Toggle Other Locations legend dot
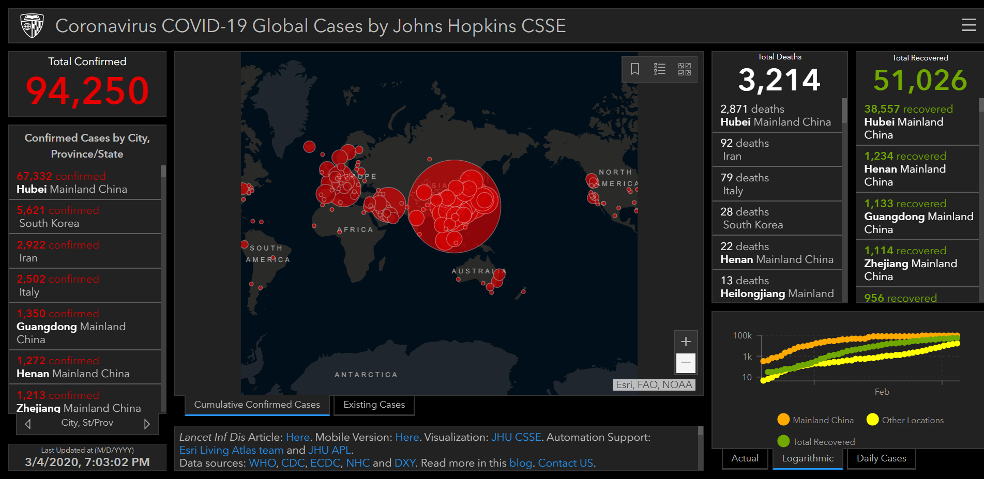Viewport: 984px width, 479px height. pyautogui.click(x=873, y=420)
